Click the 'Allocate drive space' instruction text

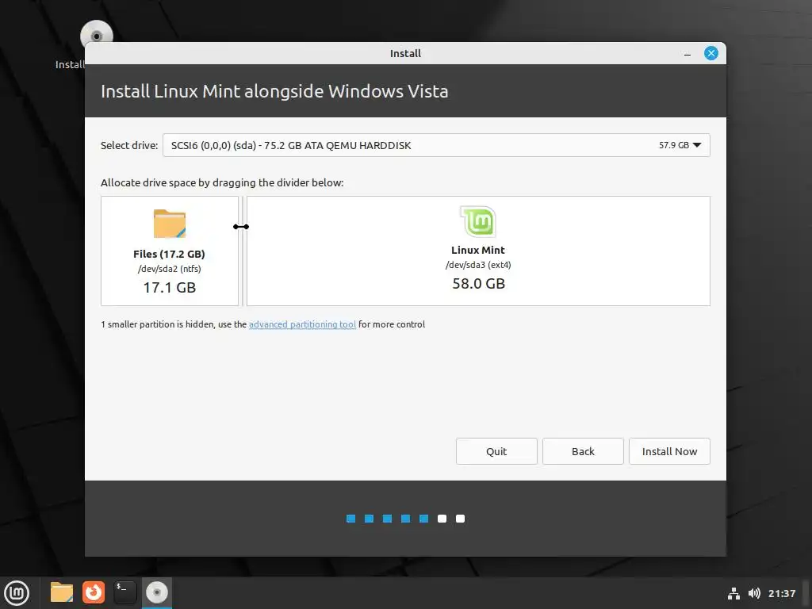(x=222, y=183)
